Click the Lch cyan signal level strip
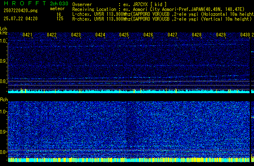The image size is (254, 166). coord(129,91)
